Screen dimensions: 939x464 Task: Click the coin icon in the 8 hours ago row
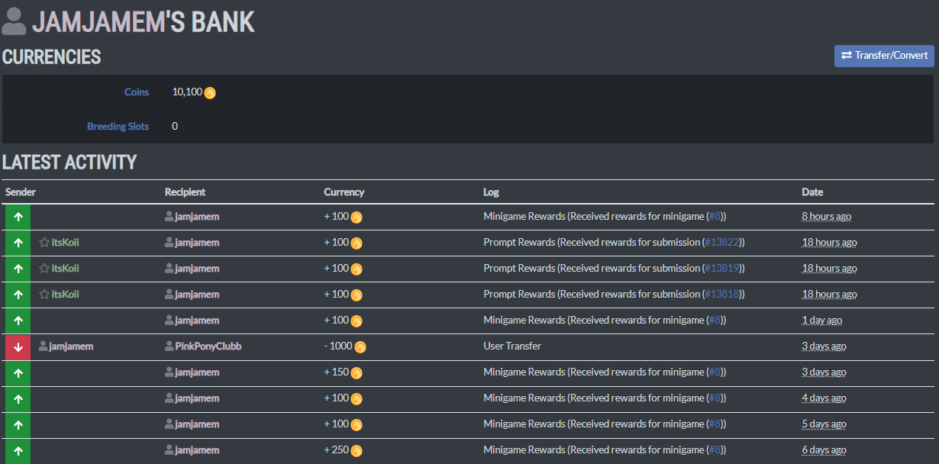[356, 217]
